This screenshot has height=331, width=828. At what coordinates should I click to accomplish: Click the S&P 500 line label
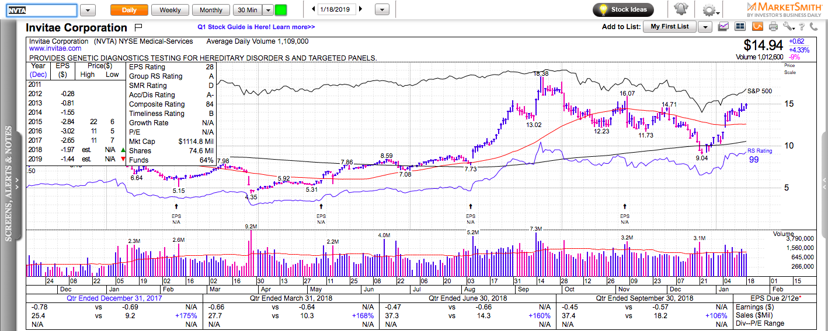click(760, 91)
